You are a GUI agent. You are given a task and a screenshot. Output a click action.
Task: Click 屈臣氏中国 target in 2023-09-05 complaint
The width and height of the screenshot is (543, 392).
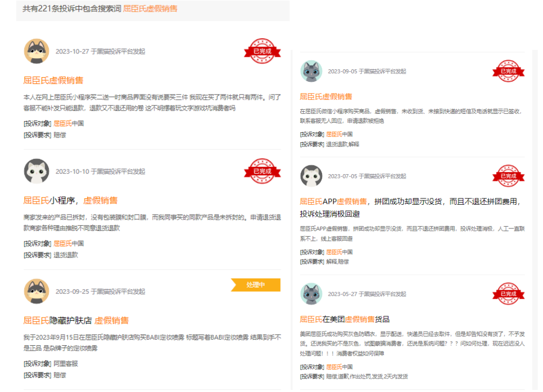point(339,134)
